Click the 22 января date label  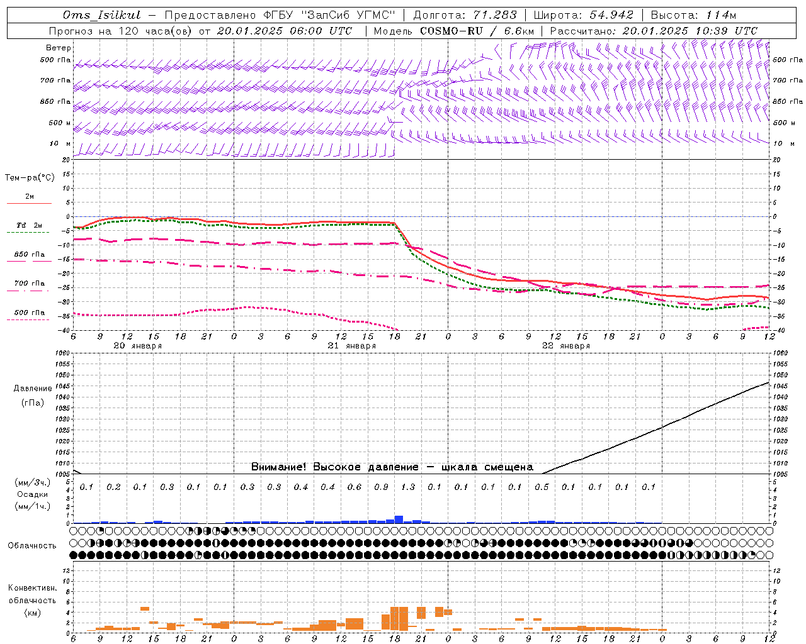565,346
